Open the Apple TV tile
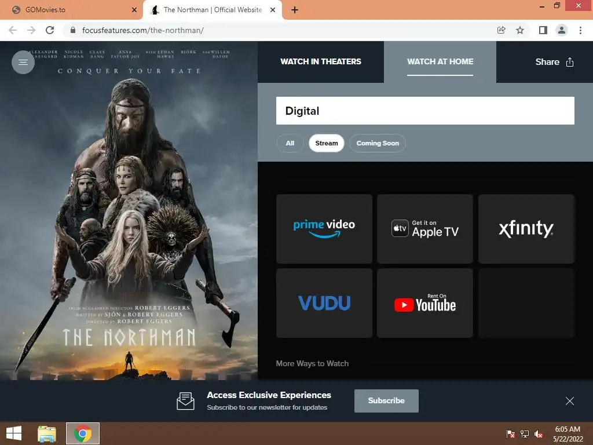This screenshot has height=445, width=593. point(425,229)
